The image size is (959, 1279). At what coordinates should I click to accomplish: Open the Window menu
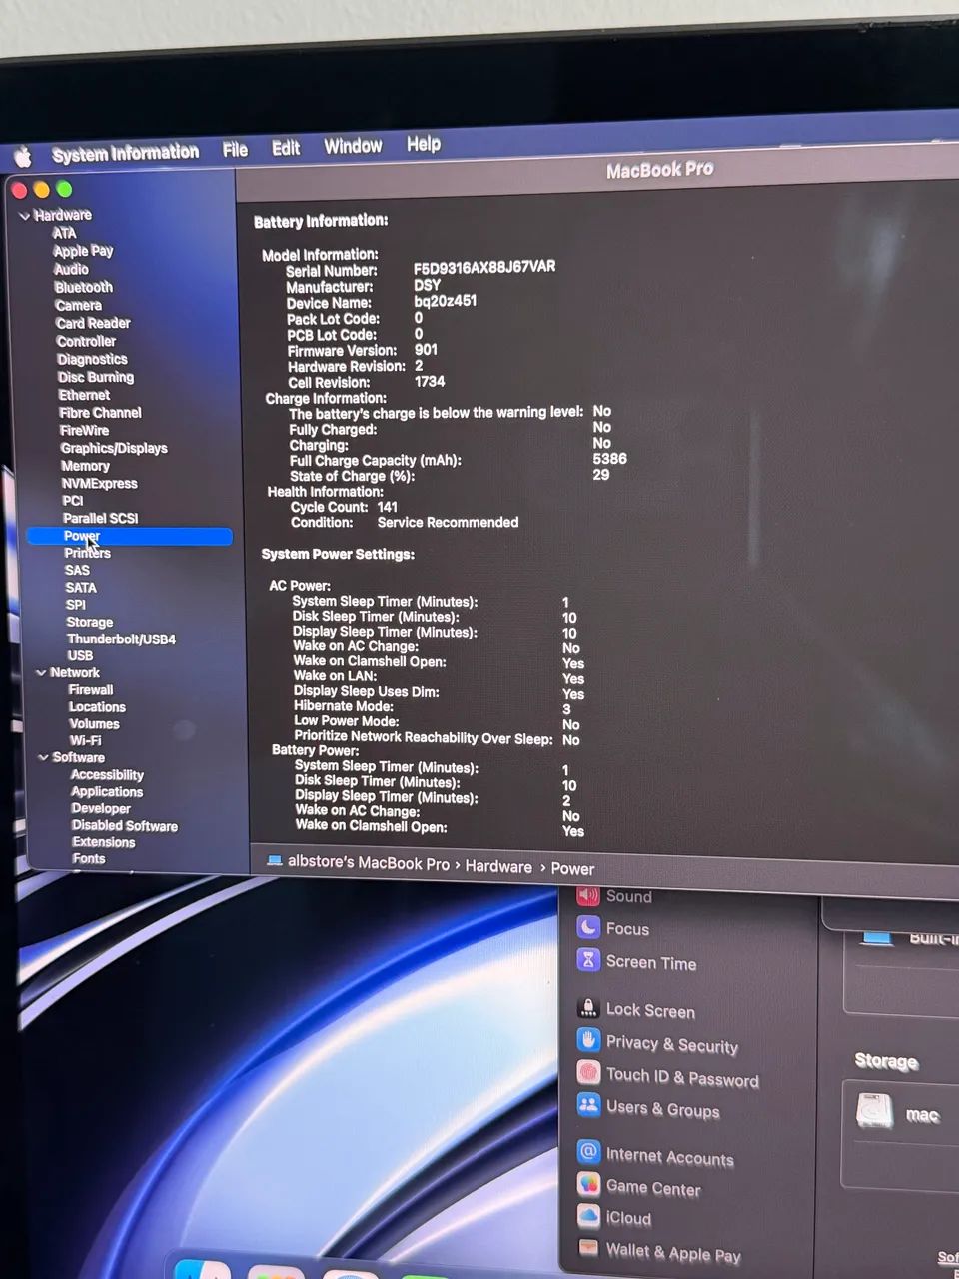353,146
